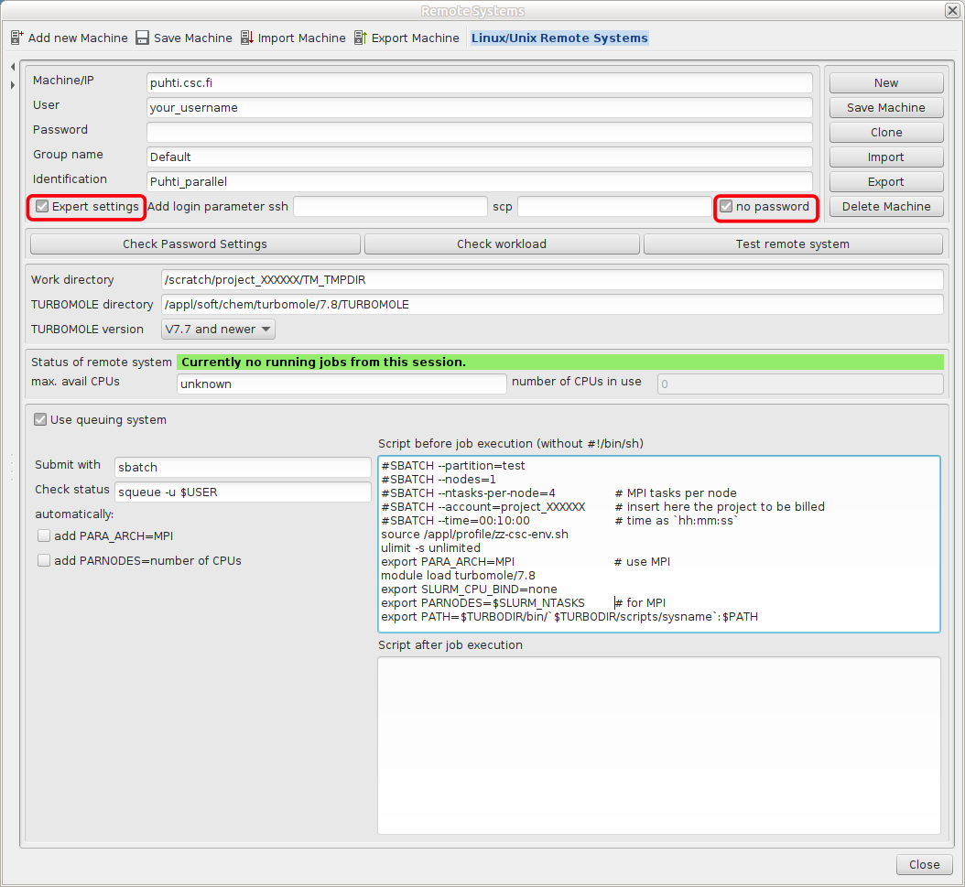
Task: Click into the Password input field
Action: (x=479, y=132)
